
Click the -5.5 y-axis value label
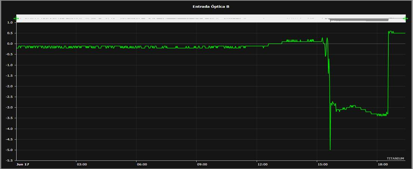(x=9, y=160)
